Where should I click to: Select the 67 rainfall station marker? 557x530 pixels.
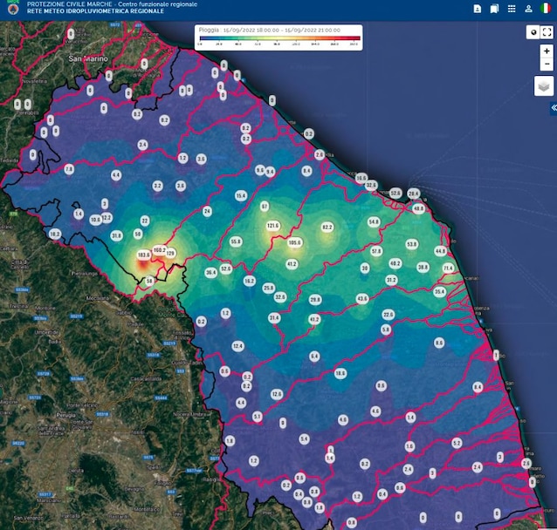coord(265,206)
